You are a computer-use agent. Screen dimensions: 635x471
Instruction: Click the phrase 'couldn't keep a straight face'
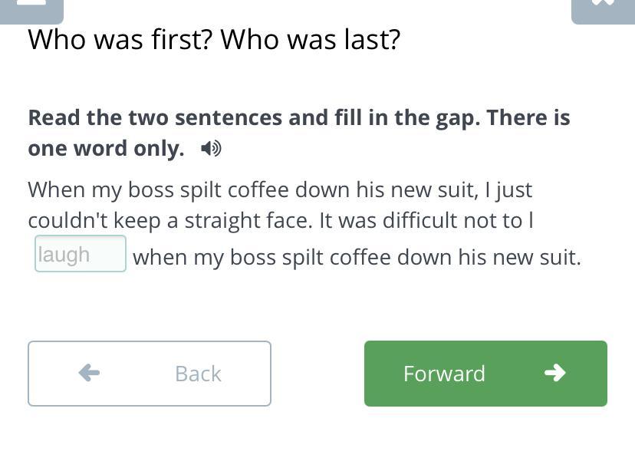click(170, 220)
